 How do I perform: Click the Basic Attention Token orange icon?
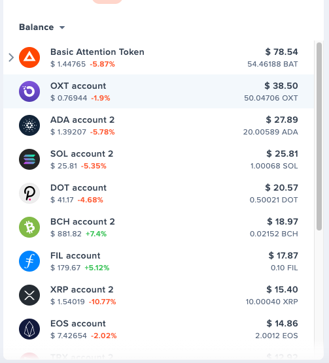pyautogui.click(x=29, y=57)
